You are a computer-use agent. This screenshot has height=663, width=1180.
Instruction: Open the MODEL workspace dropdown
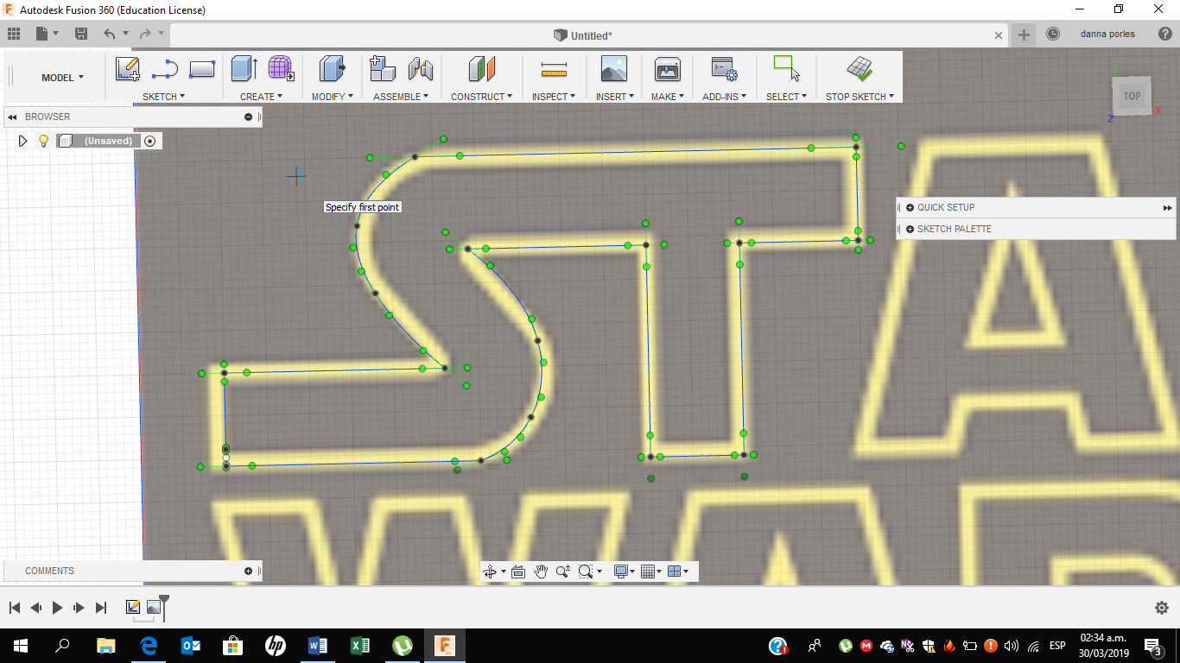coord(62,78)
